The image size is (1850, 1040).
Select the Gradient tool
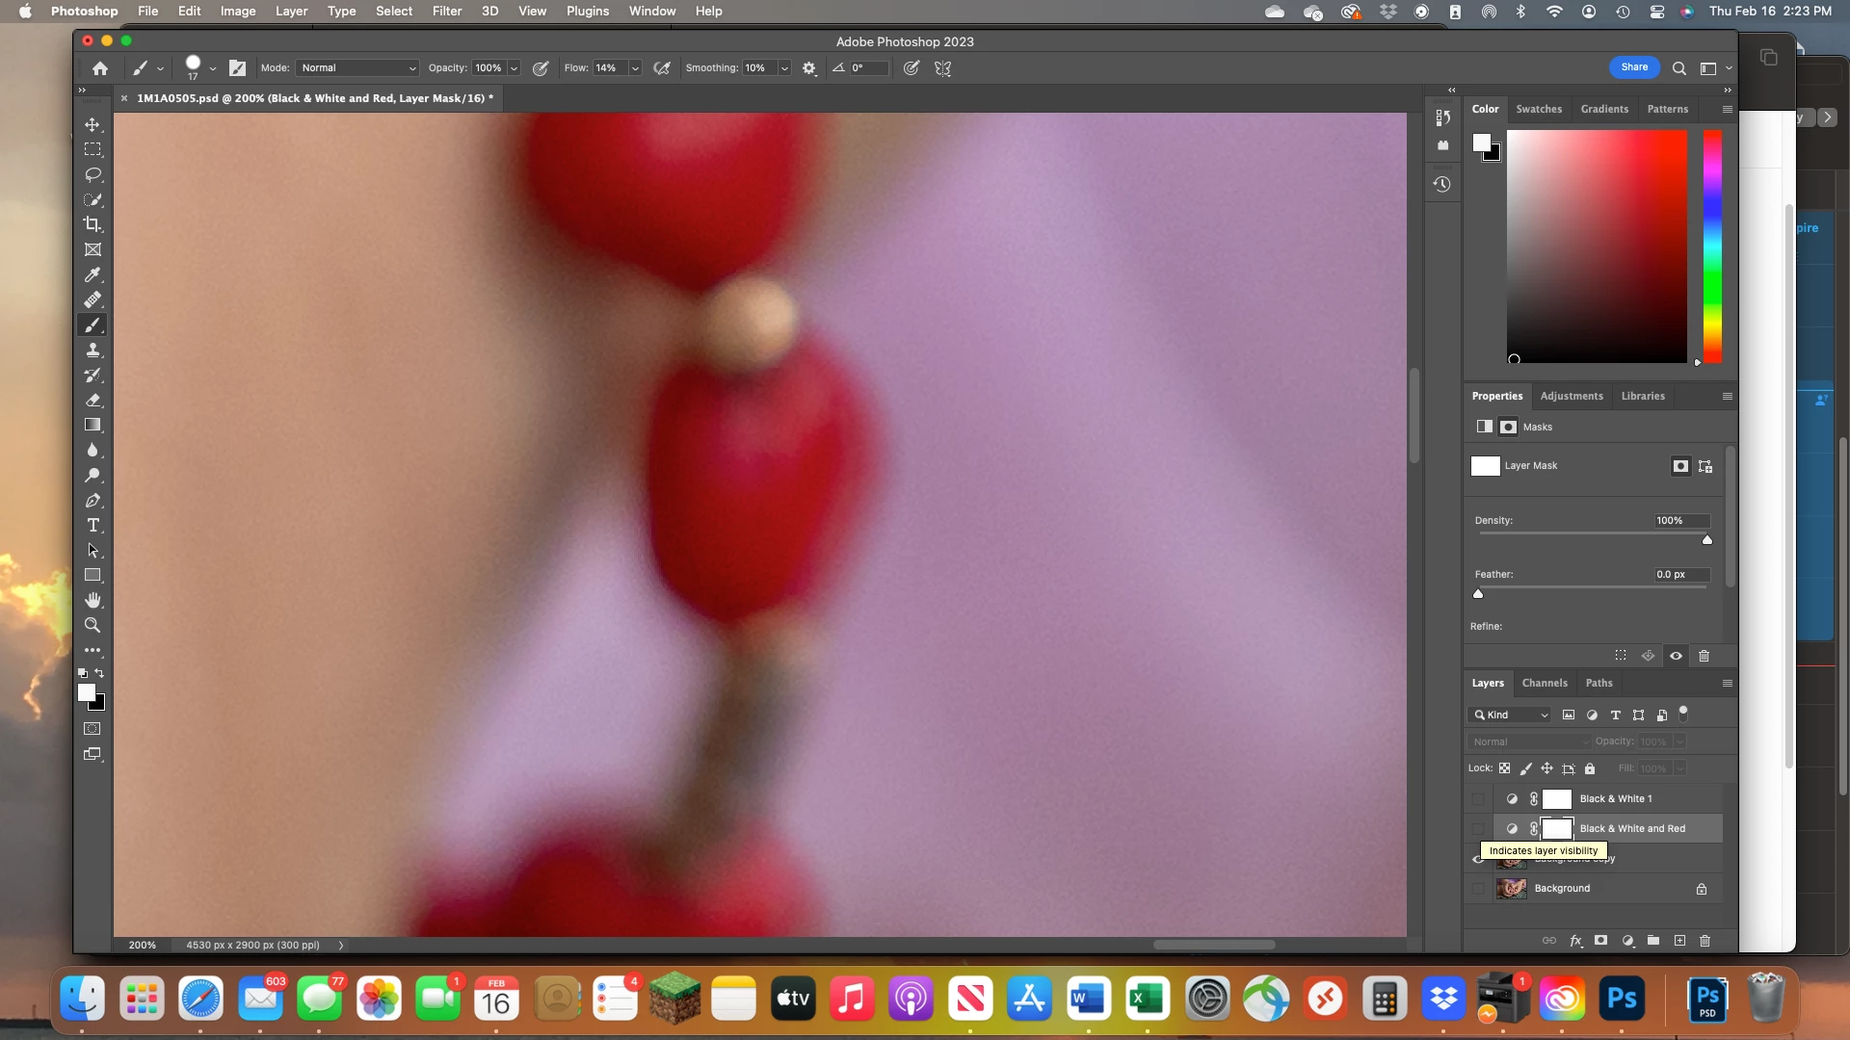[x=92, y=425]
